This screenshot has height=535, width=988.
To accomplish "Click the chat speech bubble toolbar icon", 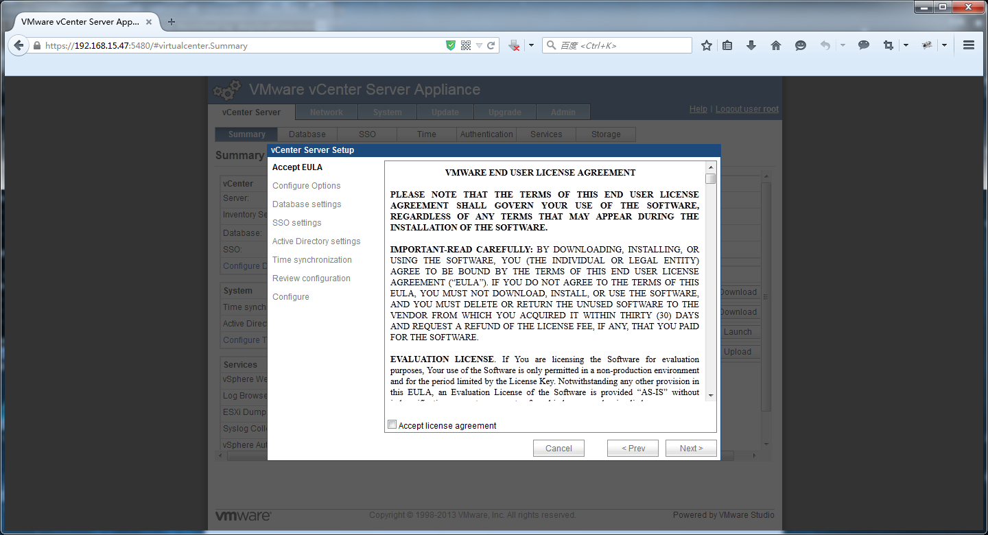I will point(864,45).
